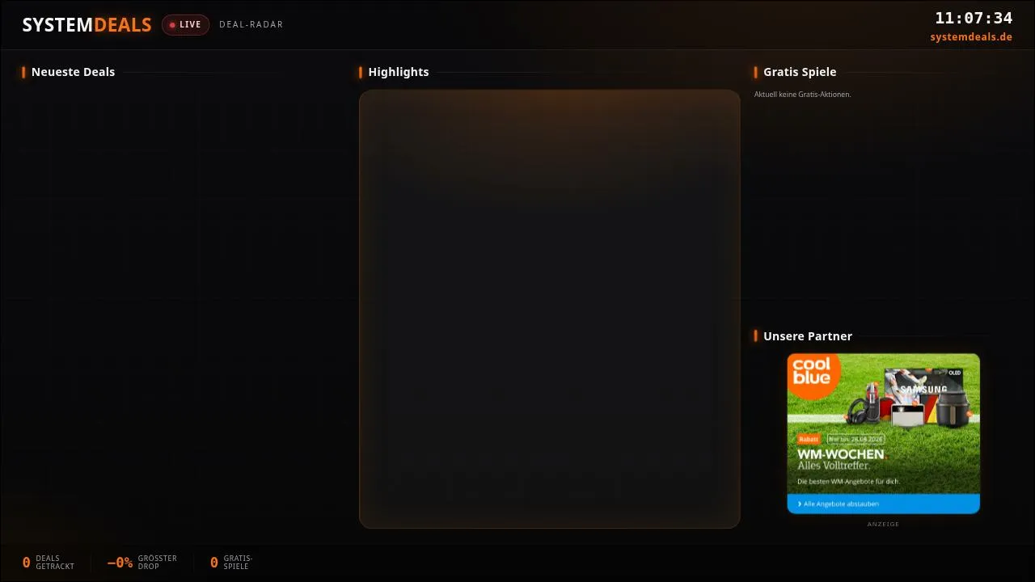Click the ANZEIGE label
The image size is (1035, 582).
[883, 525]
